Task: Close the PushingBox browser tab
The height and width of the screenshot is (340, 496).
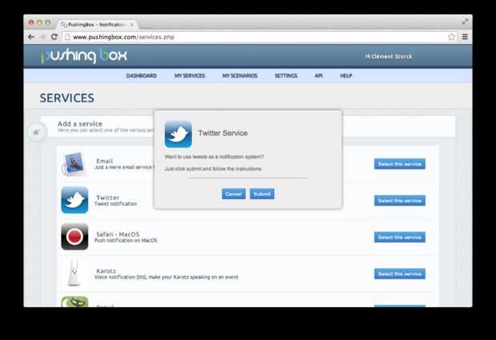Action: 132,24
